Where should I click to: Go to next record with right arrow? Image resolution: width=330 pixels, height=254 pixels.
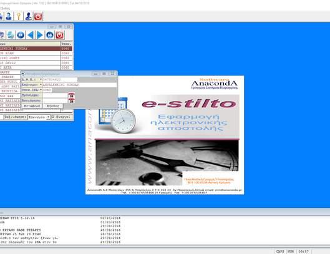click(40, 35)
